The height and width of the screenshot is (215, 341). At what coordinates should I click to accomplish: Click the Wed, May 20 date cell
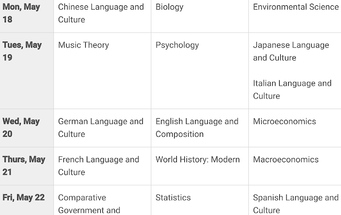point(21,128)
